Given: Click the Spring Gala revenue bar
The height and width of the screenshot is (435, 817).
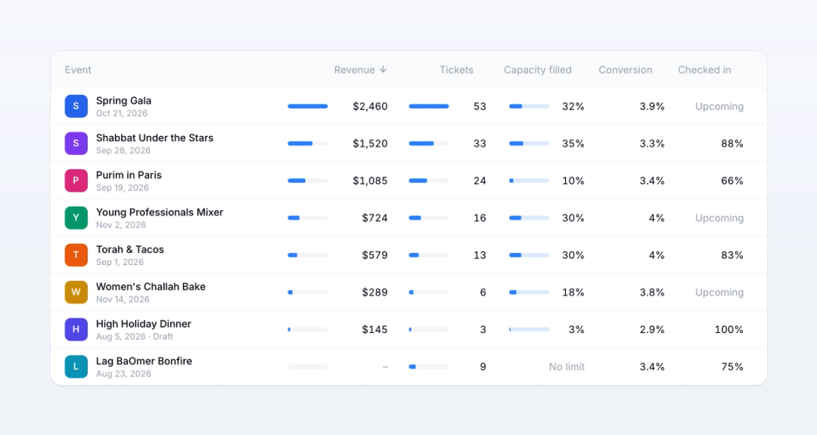Looking at the screenshot, I should click(x=308, y=106).
